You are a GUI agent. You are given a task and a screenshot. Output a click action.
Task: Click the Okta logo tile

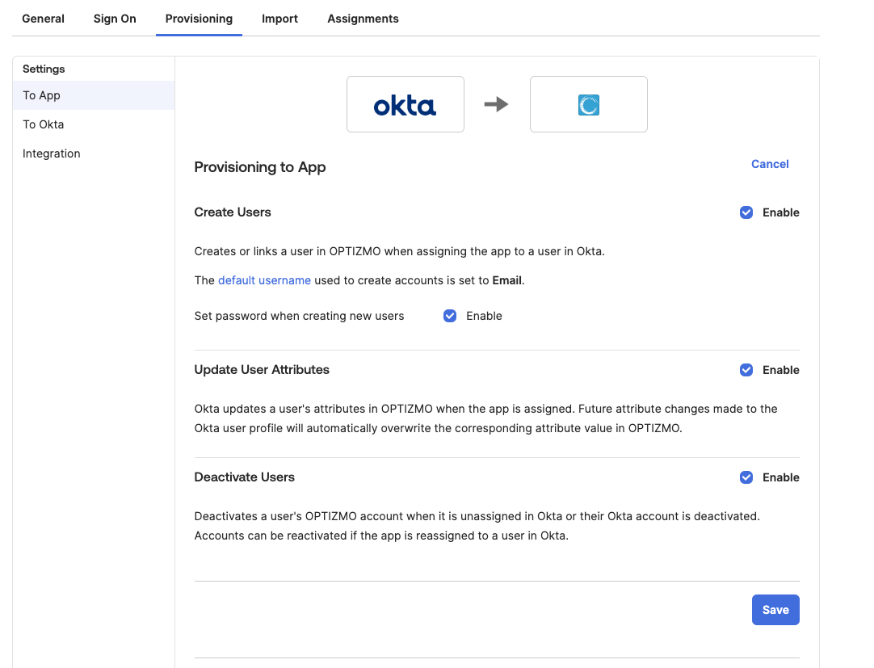coord(405,104)
